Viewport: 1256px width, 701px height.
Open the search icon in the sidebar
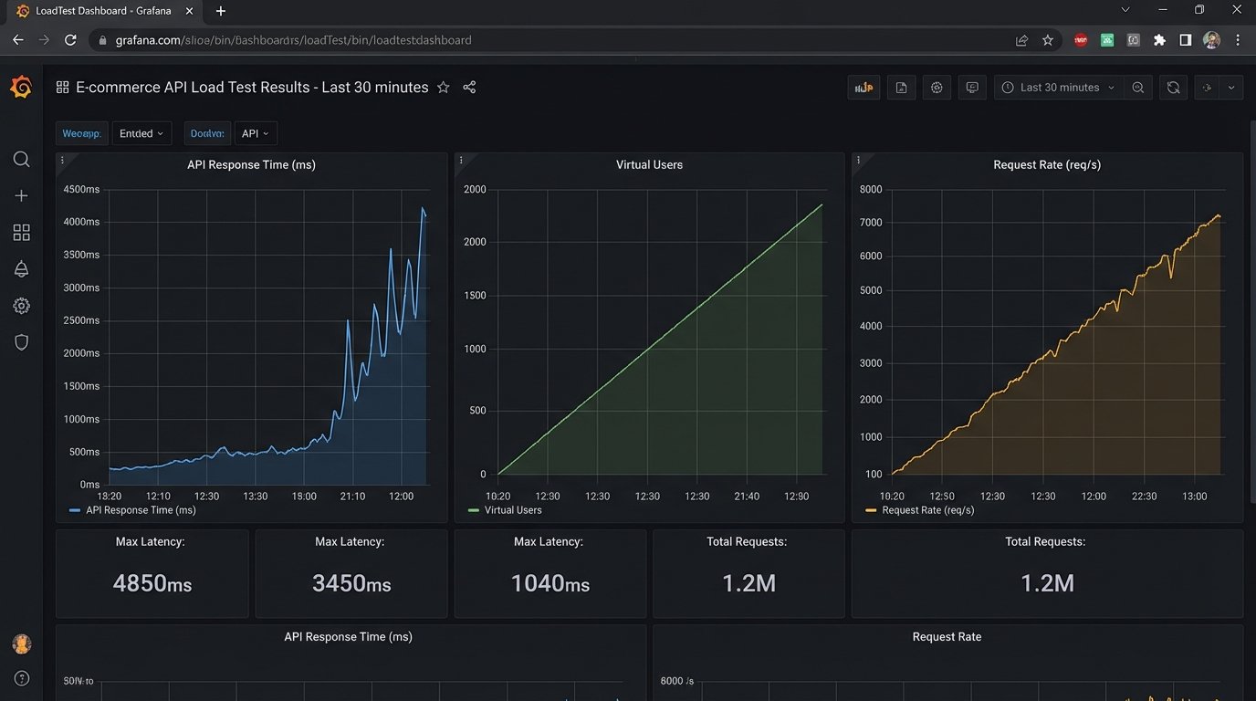pyautogui.click(x=22, y=160)
